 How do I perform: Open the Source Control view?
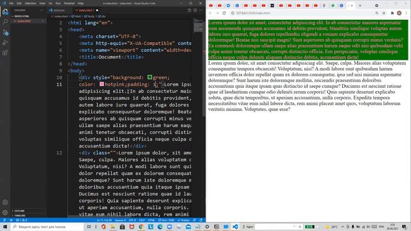coord(5,32)
